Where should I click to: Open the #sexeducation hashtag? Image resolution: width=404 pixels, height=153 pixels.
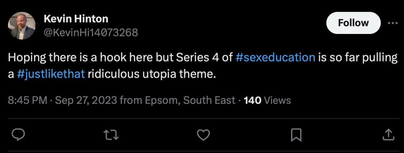pos(275,58)
